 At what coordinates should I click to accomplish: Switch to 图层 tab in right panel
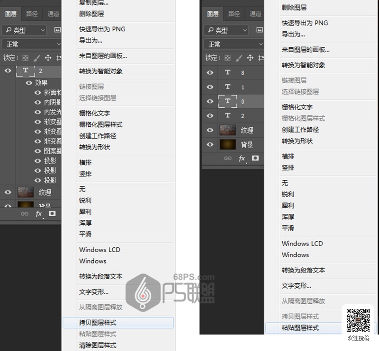(x=213, y=14)
